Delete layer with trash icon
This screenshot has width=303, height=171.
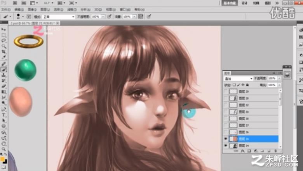[x=275, y=151]
